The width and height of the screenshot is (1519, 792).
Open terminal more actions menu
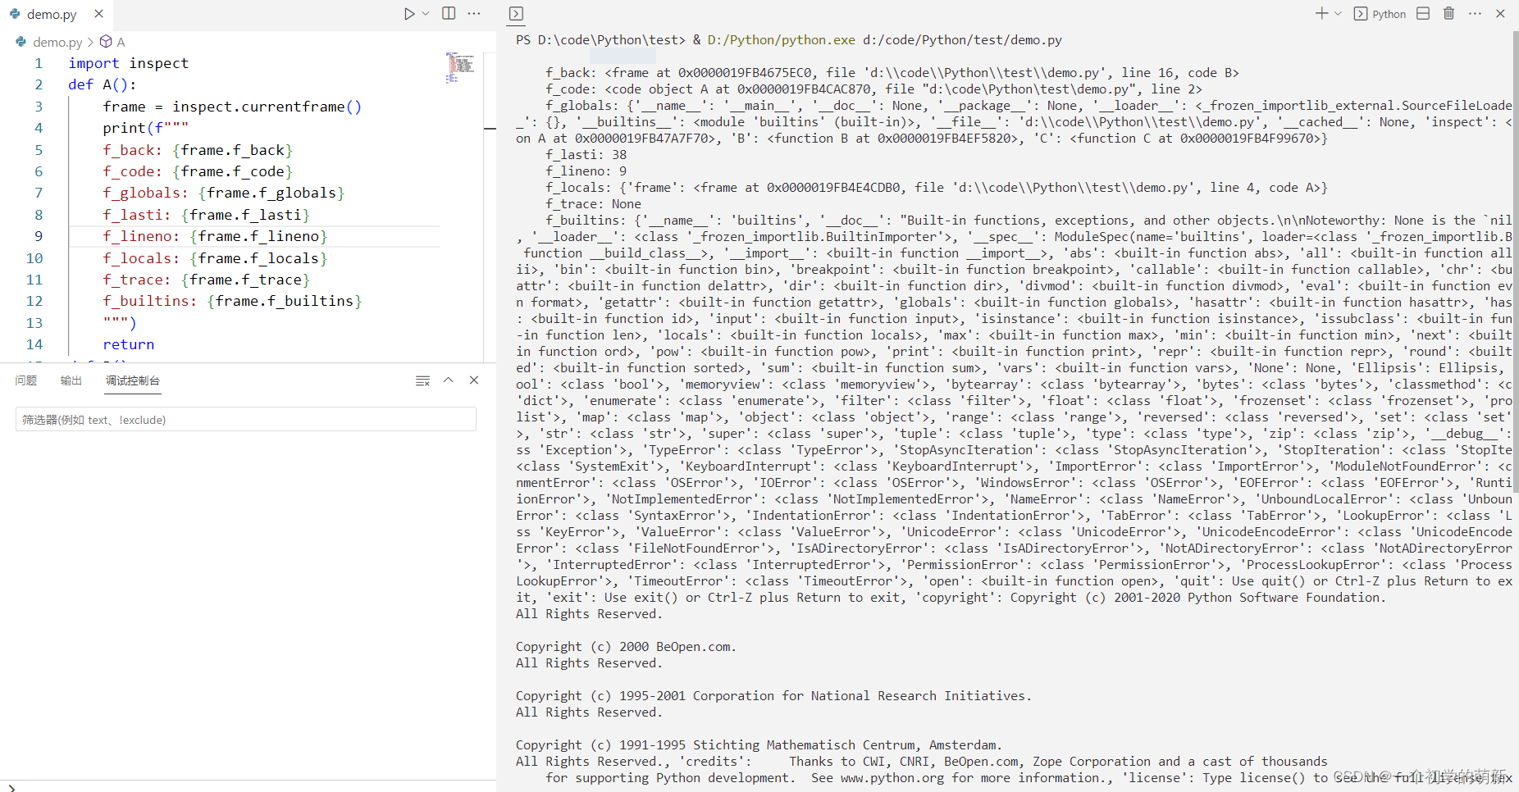pos(1475,14)
